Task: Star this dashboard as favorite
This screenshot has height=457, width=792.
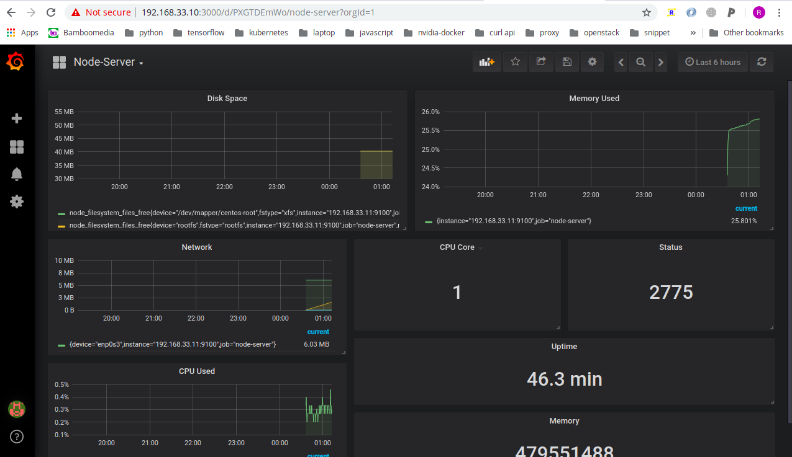Action: click(x=515, y=62)
